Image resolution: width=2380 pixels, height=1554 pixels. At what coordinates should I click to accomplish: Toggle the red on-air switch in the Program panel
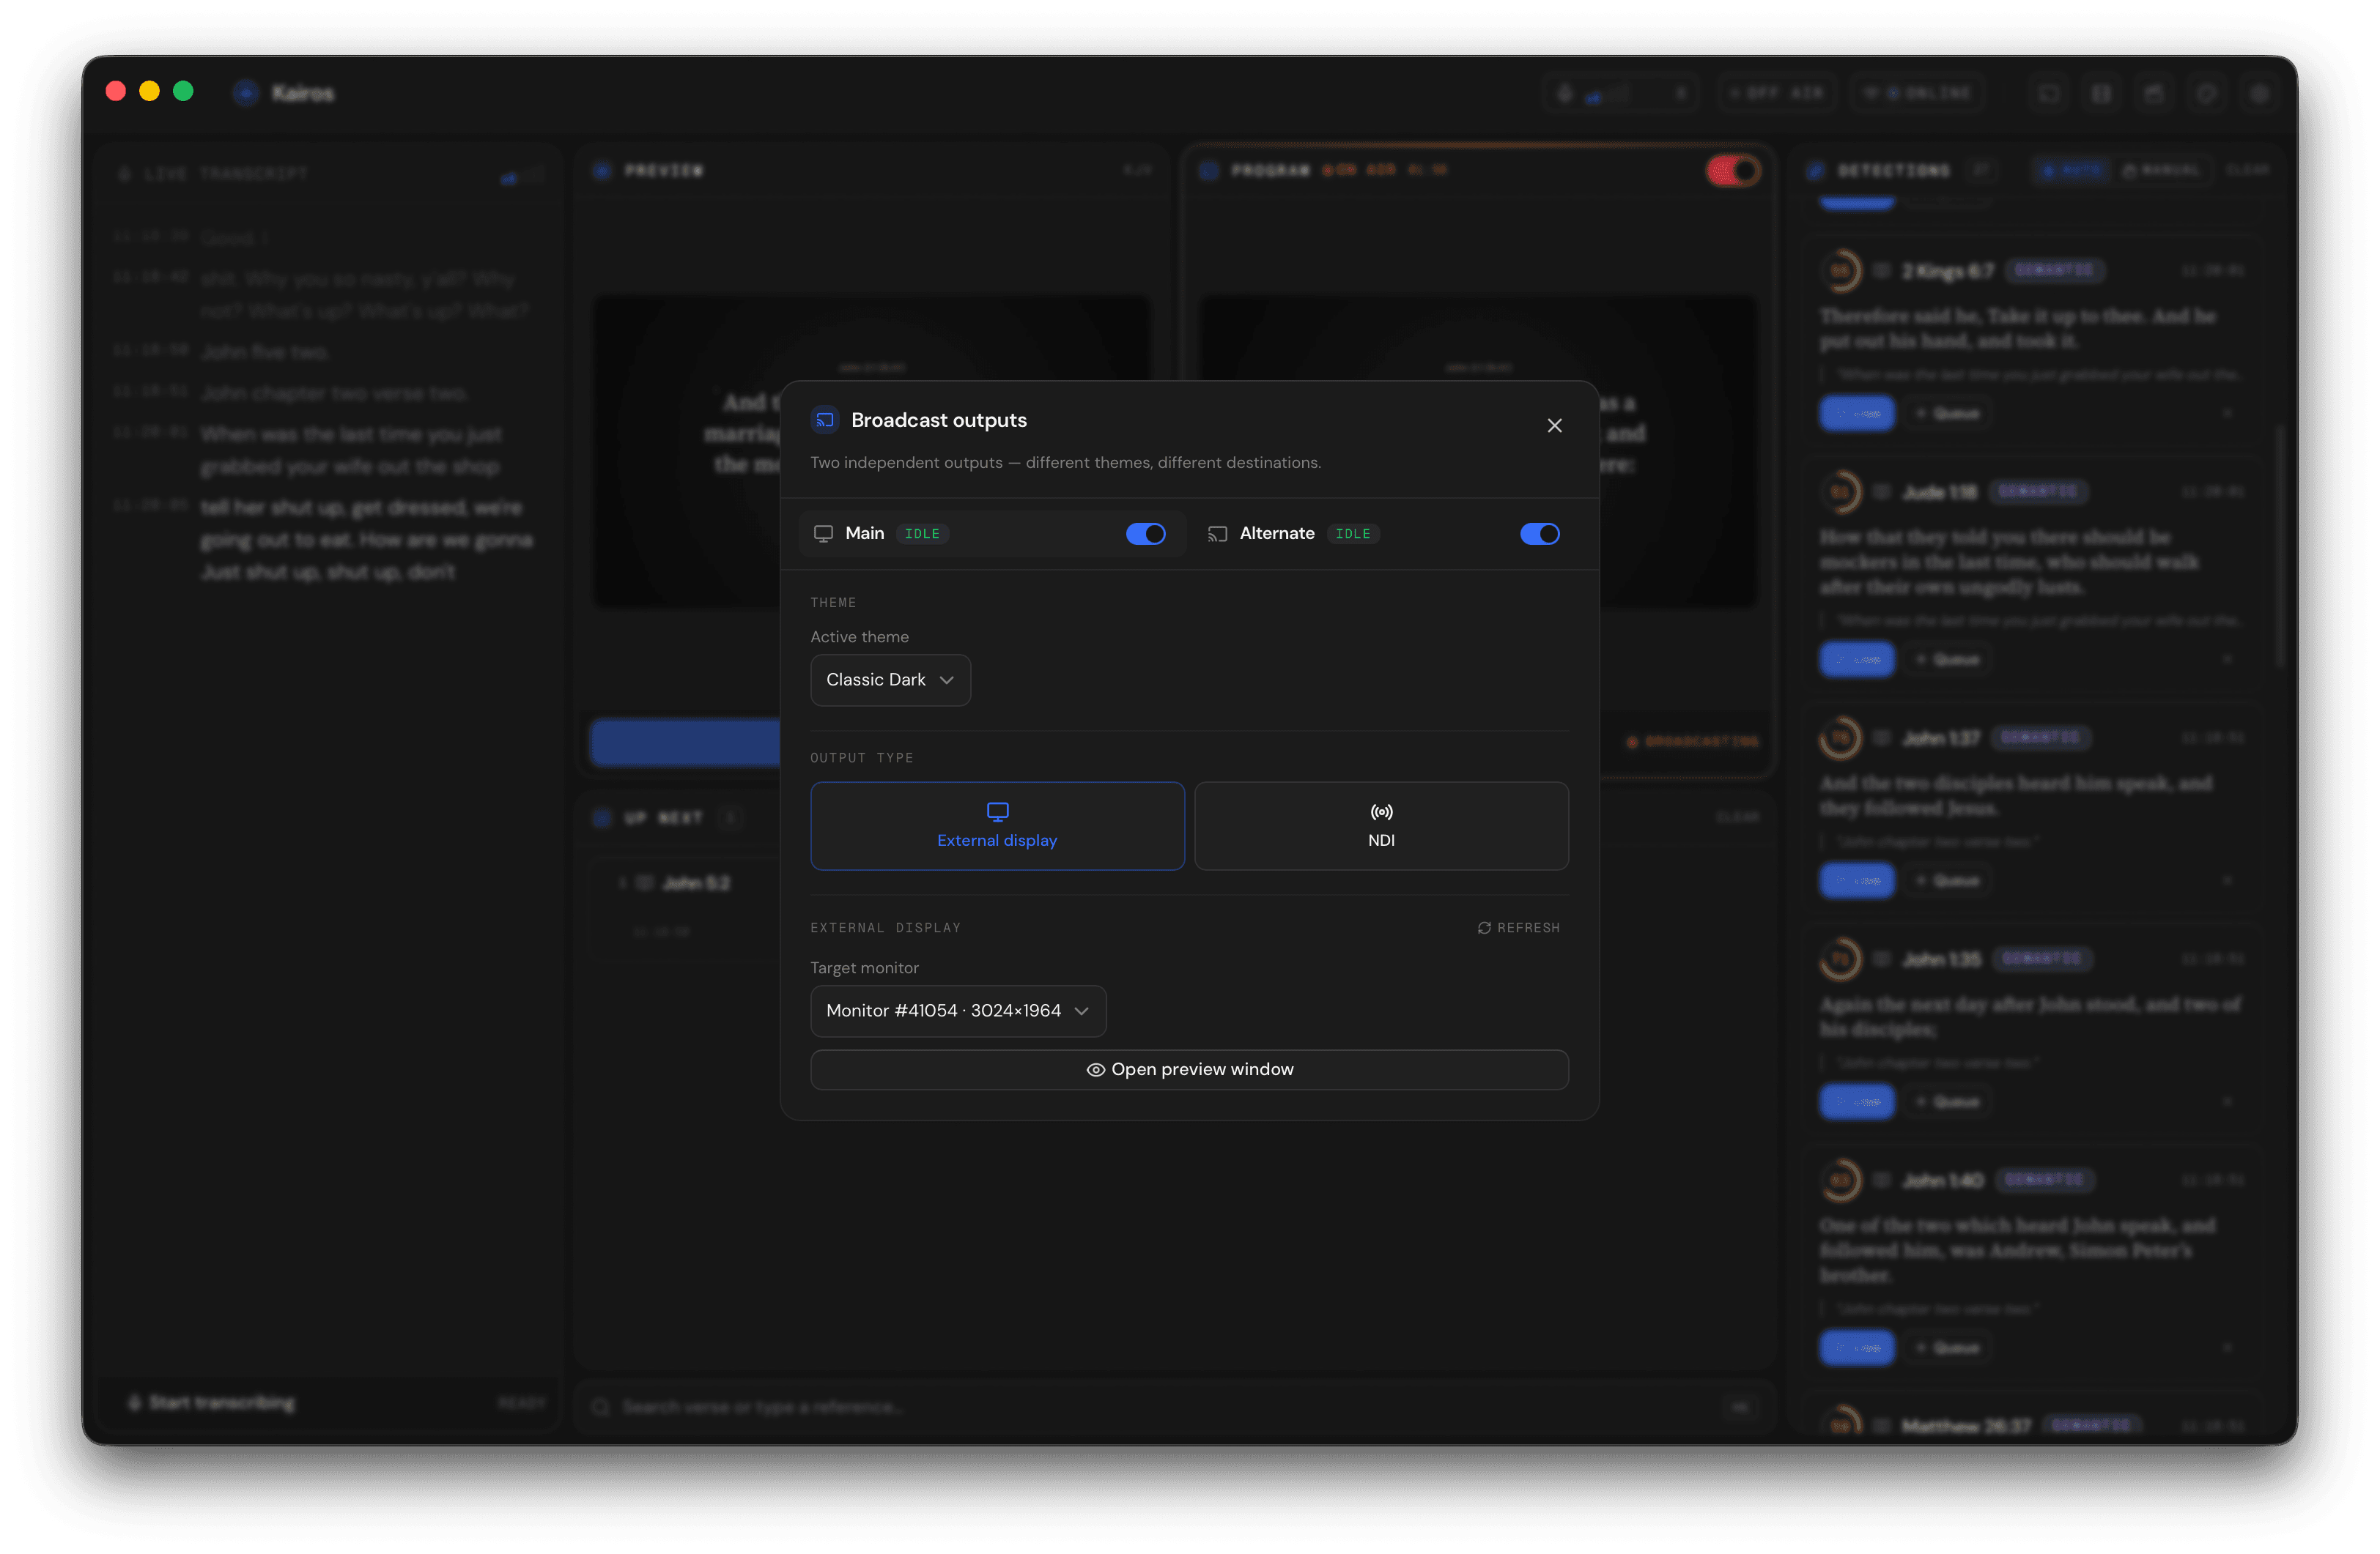click(1733, 171)
